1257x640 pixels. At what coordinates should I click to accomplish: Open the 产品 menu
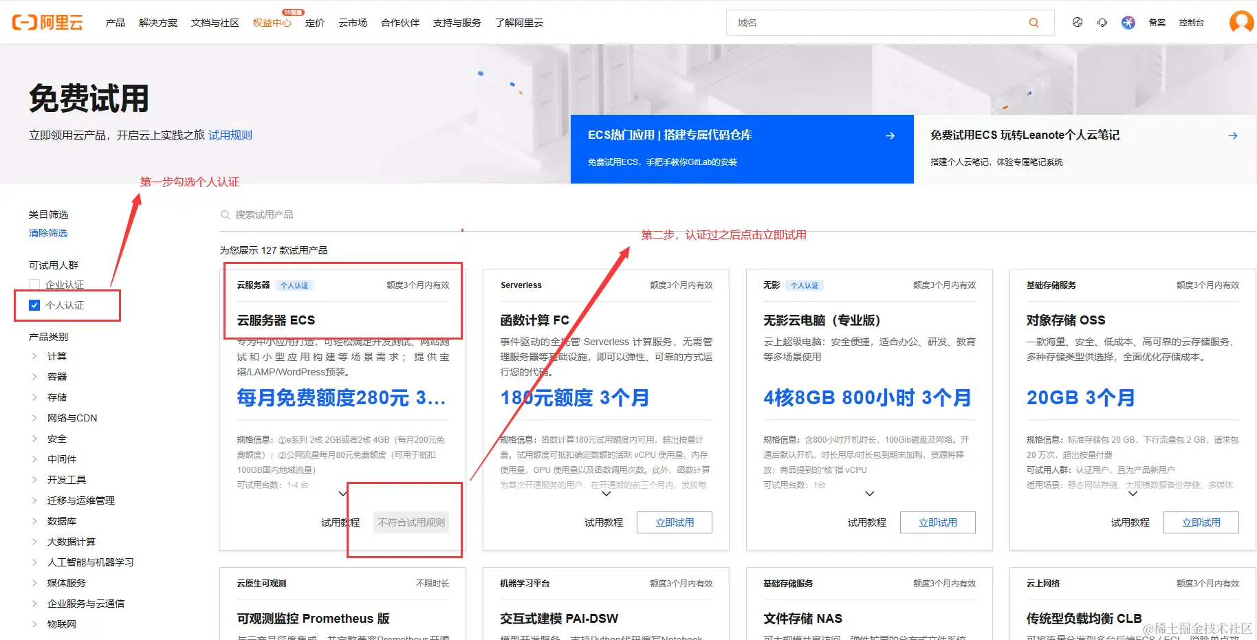[114, 22]
